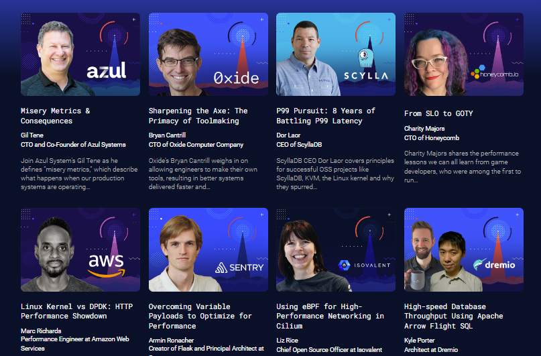This screenshot has width=541, height=356.
Task: Select the speaker name Kyle Porter
Action: click(420, 341)
